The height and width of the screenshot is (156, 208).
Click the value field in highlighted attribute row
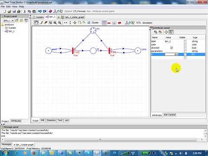pos(172,54)
